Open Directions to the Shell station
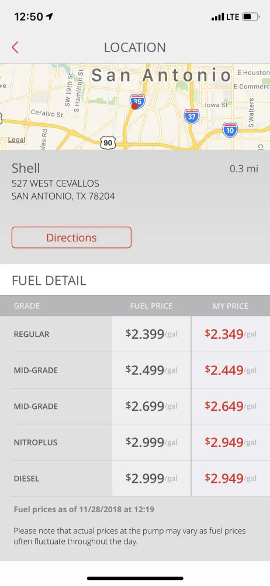Screen dimensions: 270x586 [72, 237]
